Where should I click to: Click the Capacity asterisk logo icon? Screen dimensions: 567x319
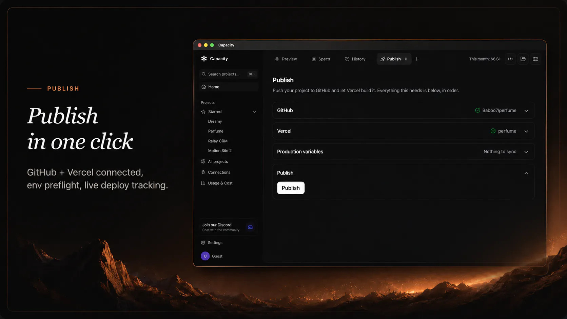tap(204, 59)
